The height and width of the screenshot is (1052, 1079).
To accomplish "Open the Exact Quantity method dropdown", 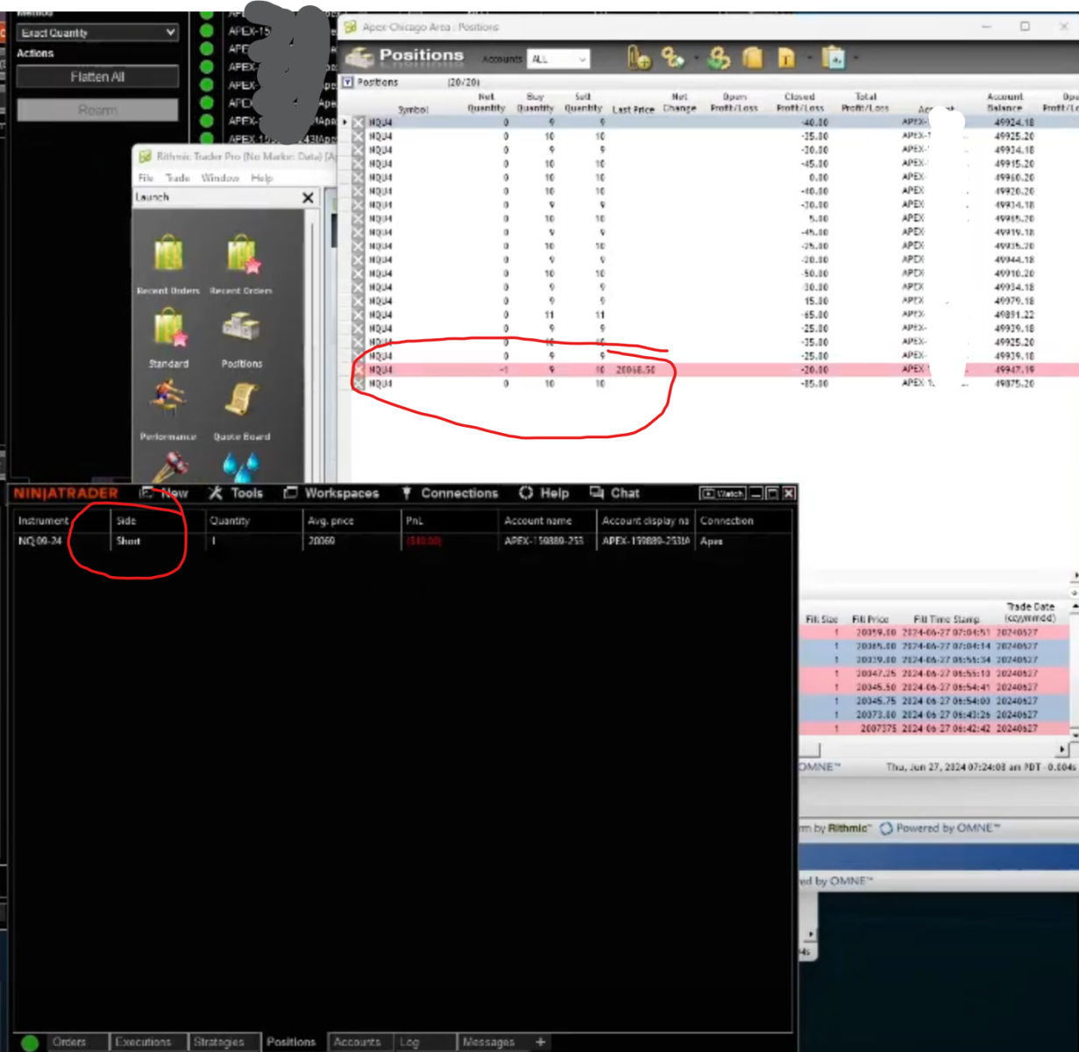I will tap(97, 32).
